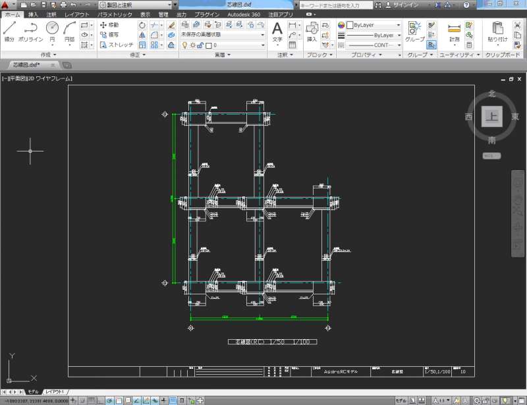Click the ByLayer color swatch dropdown
This screenshot has height=405, width=527.
[373, 25]
